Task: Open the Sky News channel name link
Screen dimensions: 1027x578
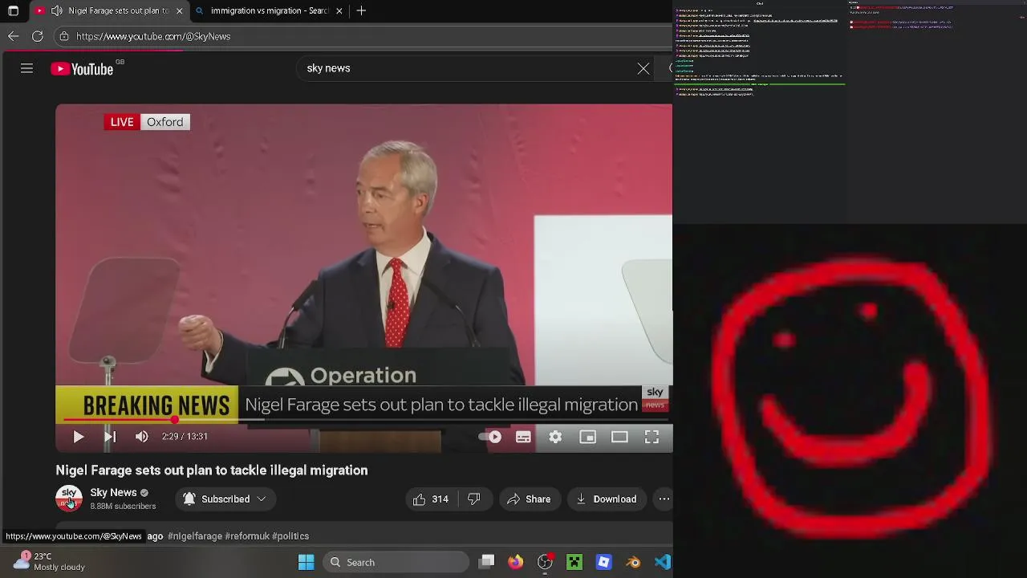Action: [x=113, y=492]
